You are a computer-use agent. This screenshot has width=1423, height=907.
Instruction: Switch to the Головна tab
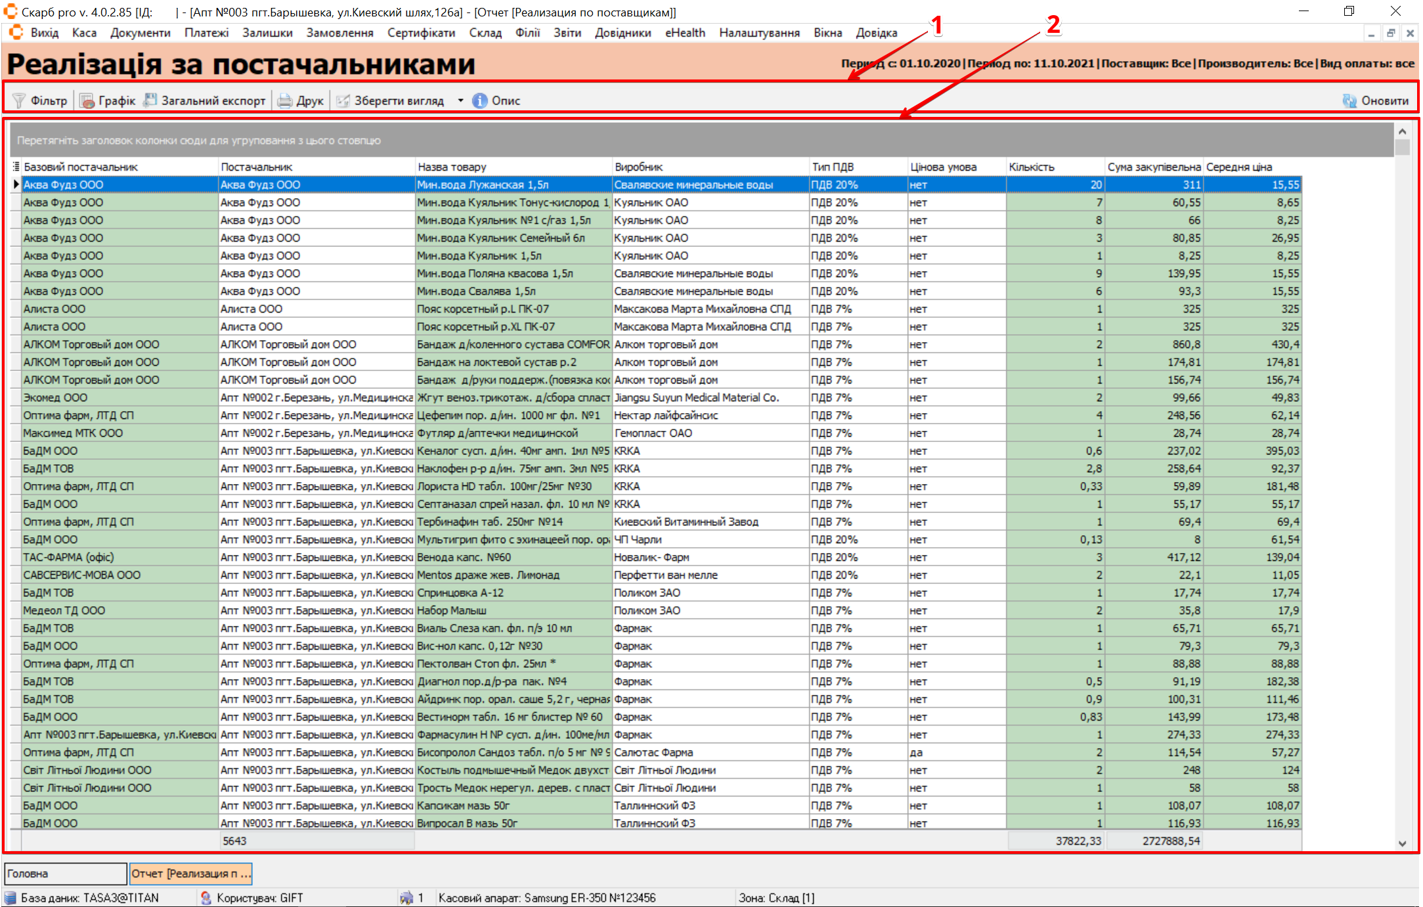click(64, 874)
